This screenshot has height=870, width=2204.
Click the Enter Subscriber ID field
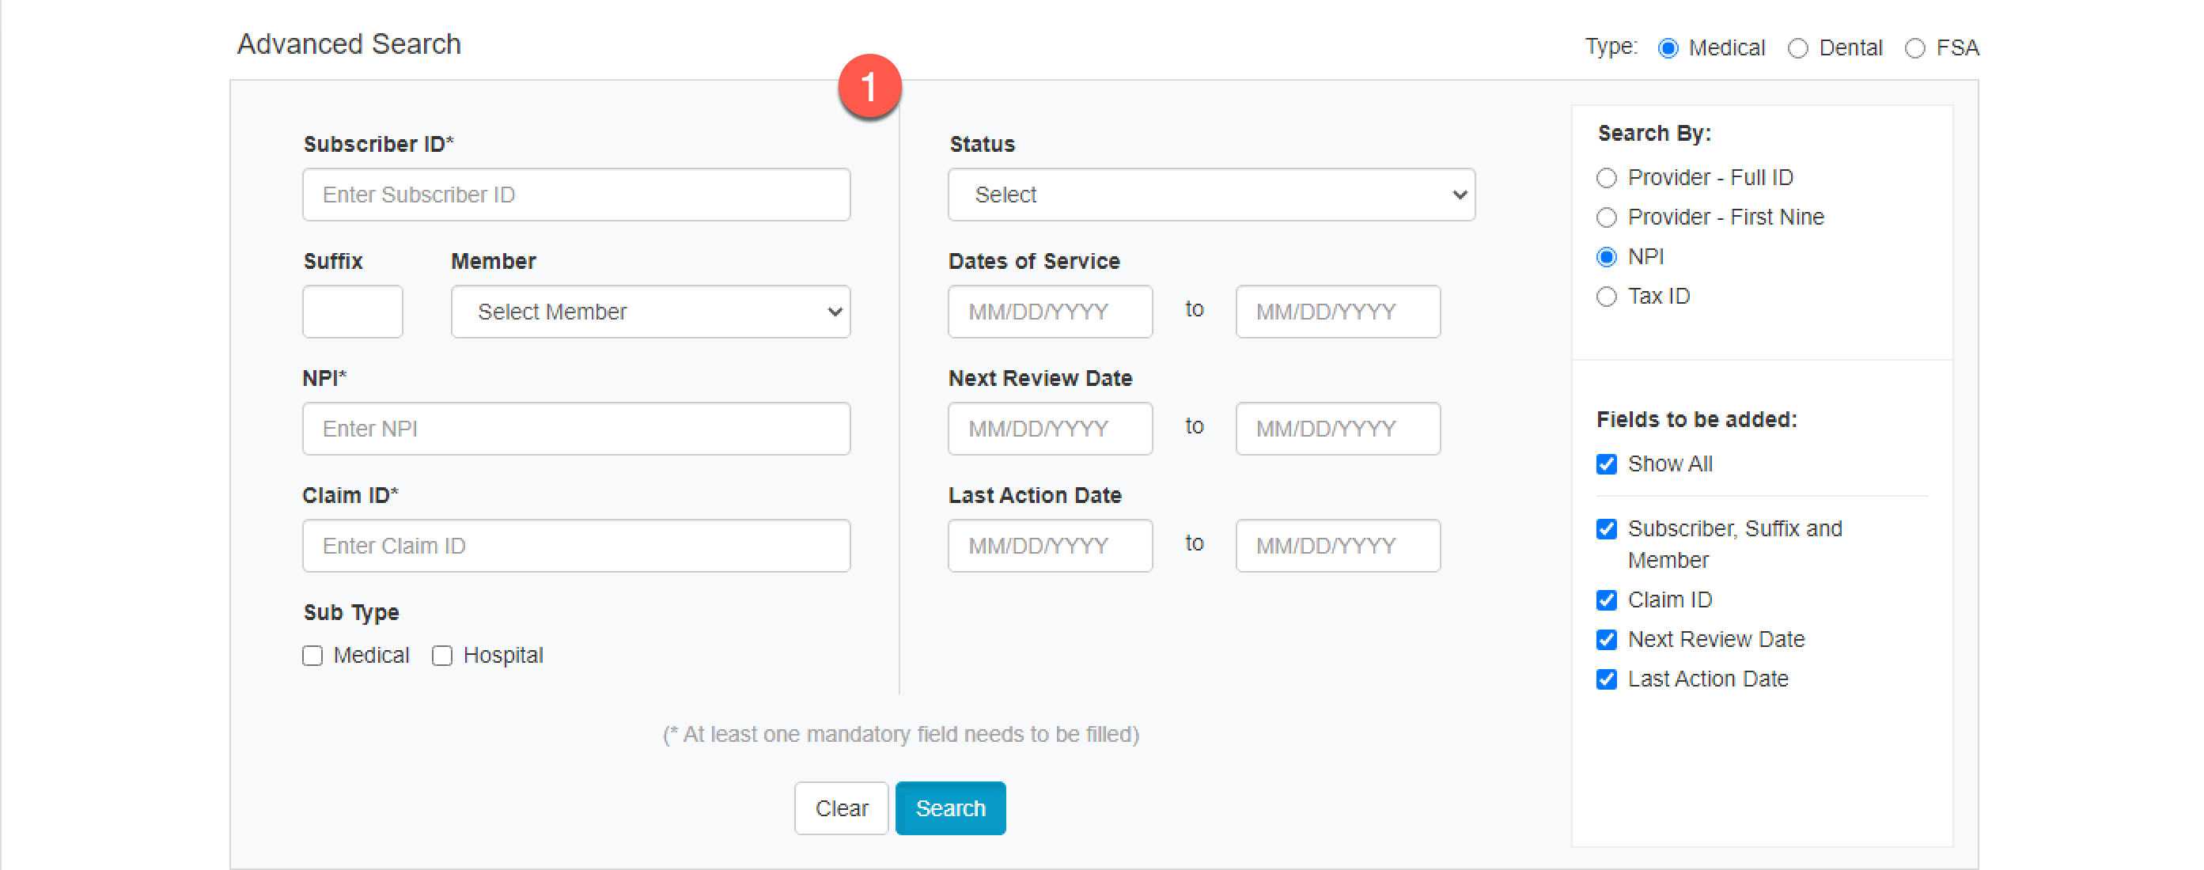(x=576, y=195)
